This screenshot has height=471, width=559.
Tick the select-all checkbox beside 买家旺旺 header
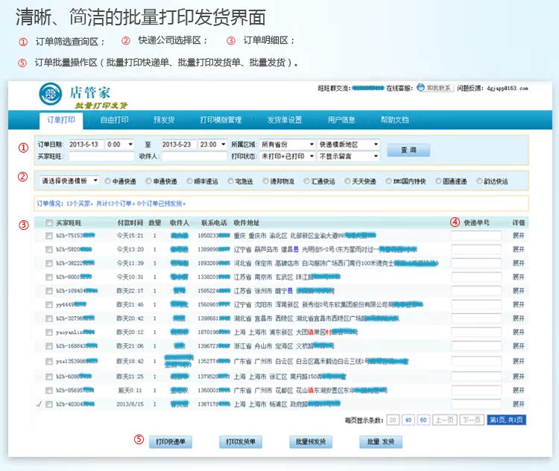tap(49, 223)
